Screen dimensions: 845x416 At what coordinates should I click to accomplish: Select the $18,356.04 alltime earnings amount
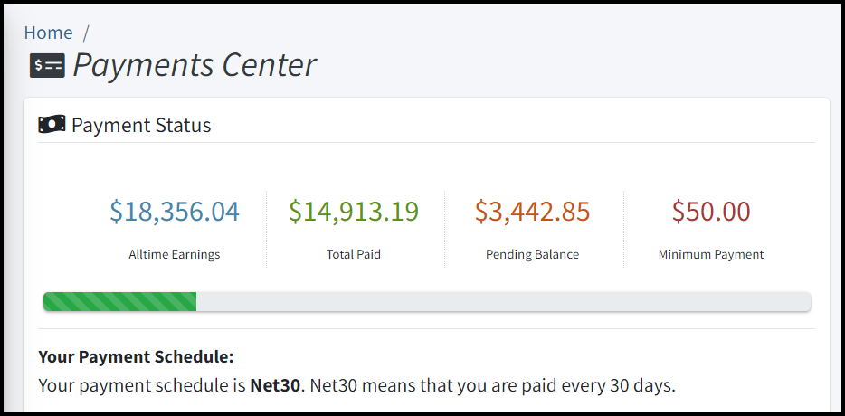[x=175, y=212]
